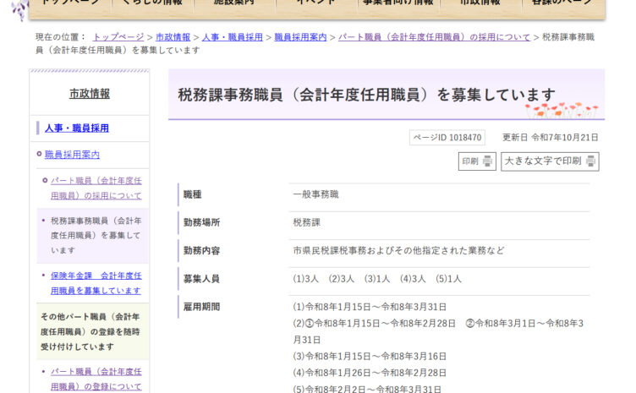636x393 pixels.
Task: Click the ページID 1018470 label
Action: (447, 138)
